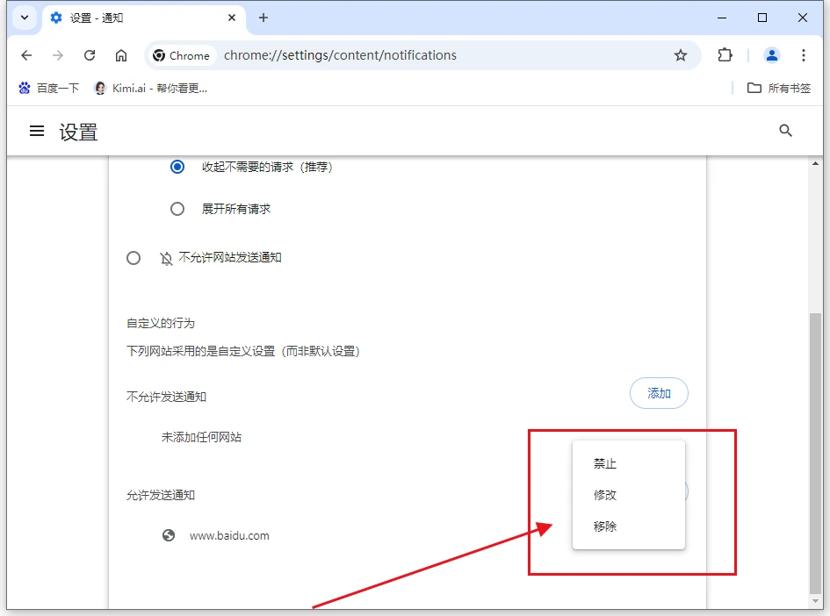Select 不允许网站发送通知 radio option
Viewport: 830px width, 616px height.
click(134, 258)
